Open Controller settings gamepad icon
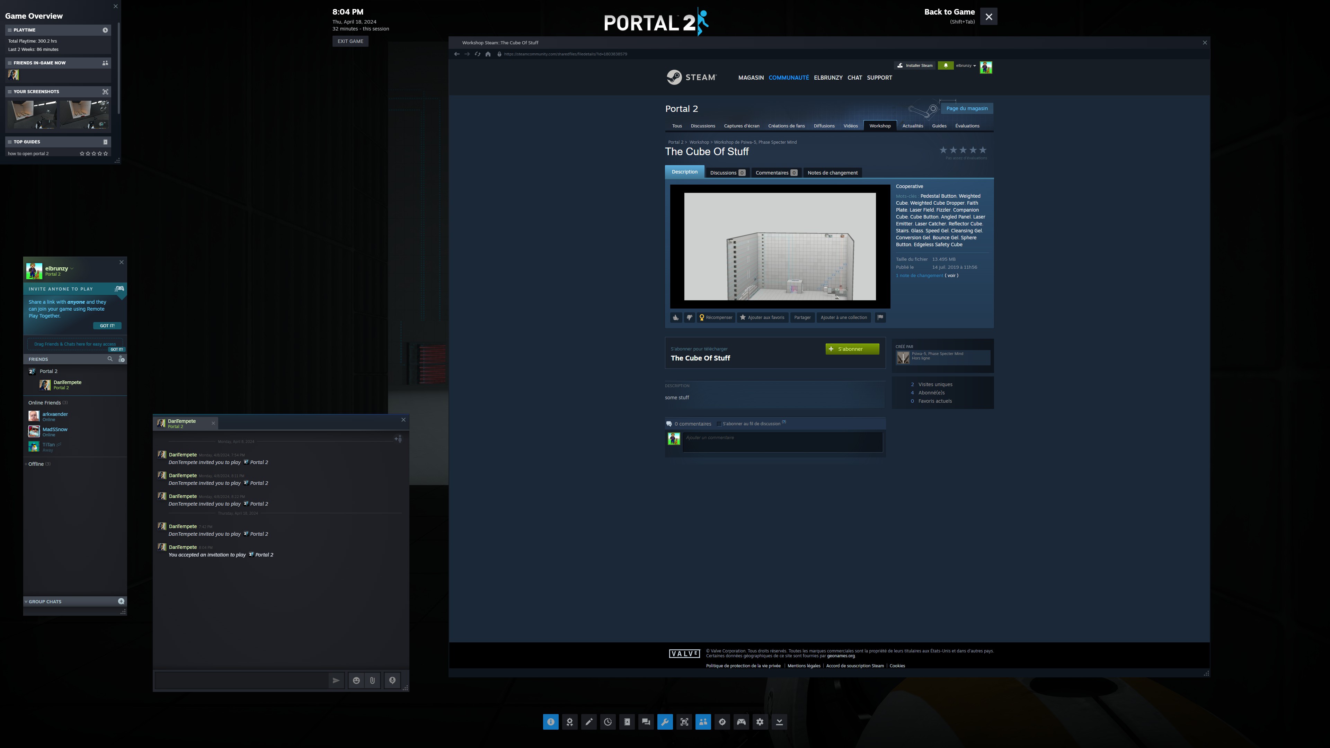 pyautogui.click(x=741, y=722)
